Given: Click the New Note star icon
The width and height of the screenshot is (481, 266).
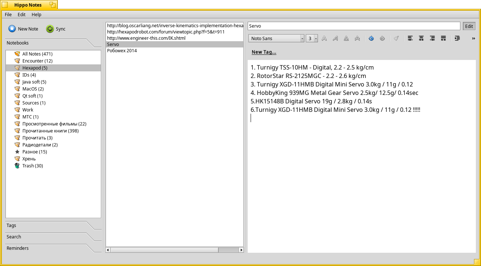Looking at the screenshot, I should 12,29.
